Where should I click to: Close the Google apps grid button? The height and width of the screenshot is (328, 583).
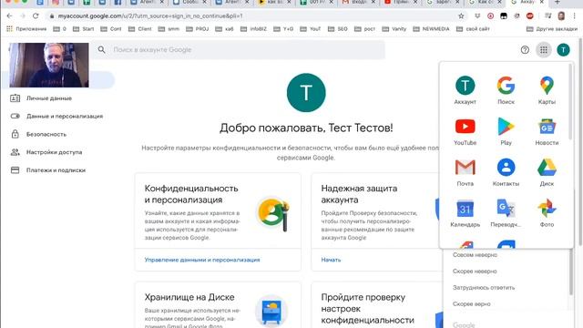click(x=544, y=50)
